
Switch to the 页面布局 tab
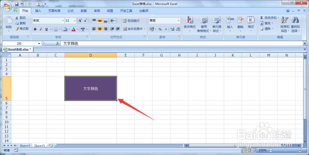coord(54,11)
